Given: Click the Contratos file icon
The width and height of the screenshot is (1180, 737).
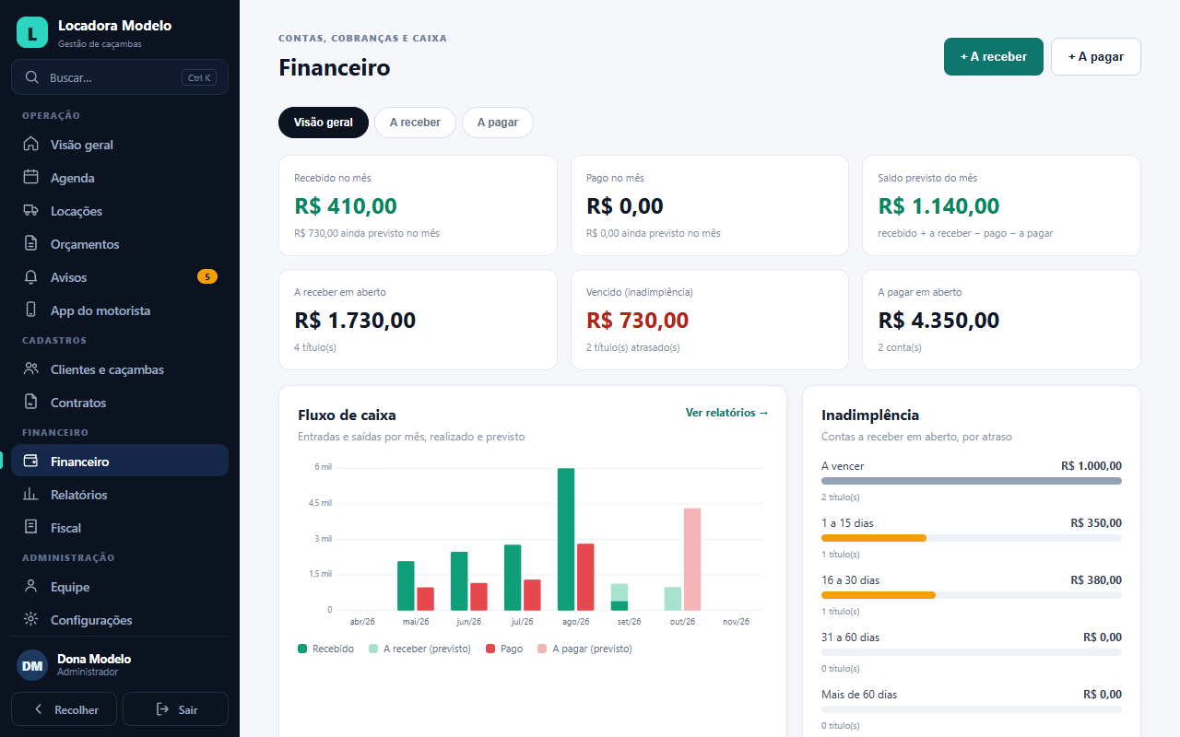Looking at the screenshot, I should [31, 403].
